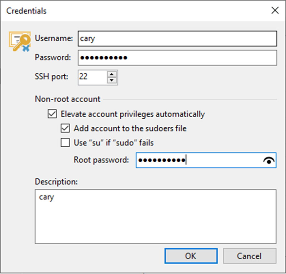Enable the "Use su if sudo fails" option

(65, 143)
